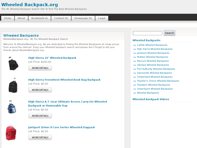The image size is (197, 148).
Task: Click the bullet icon beside High Sierra category
Action: coord(135,49)
